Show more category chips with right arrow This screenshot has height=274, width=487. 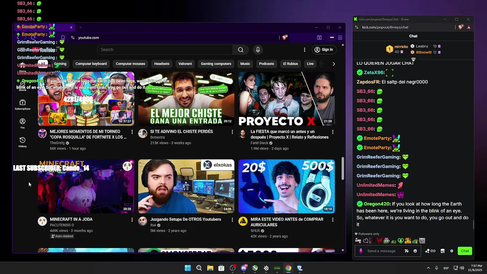334,64
